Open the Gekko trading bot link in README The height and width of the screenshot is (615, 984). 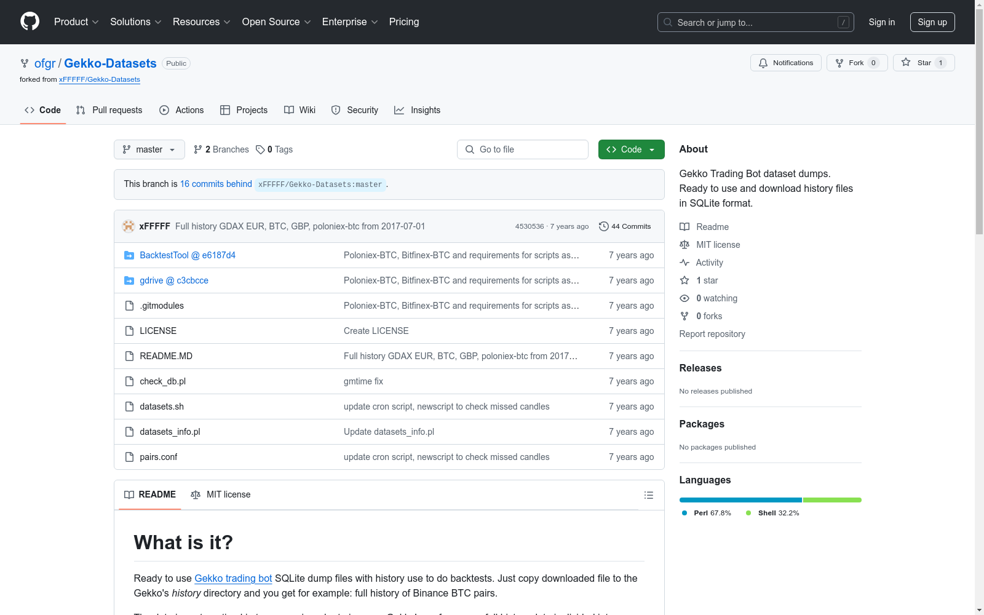(x=233, y=578)
